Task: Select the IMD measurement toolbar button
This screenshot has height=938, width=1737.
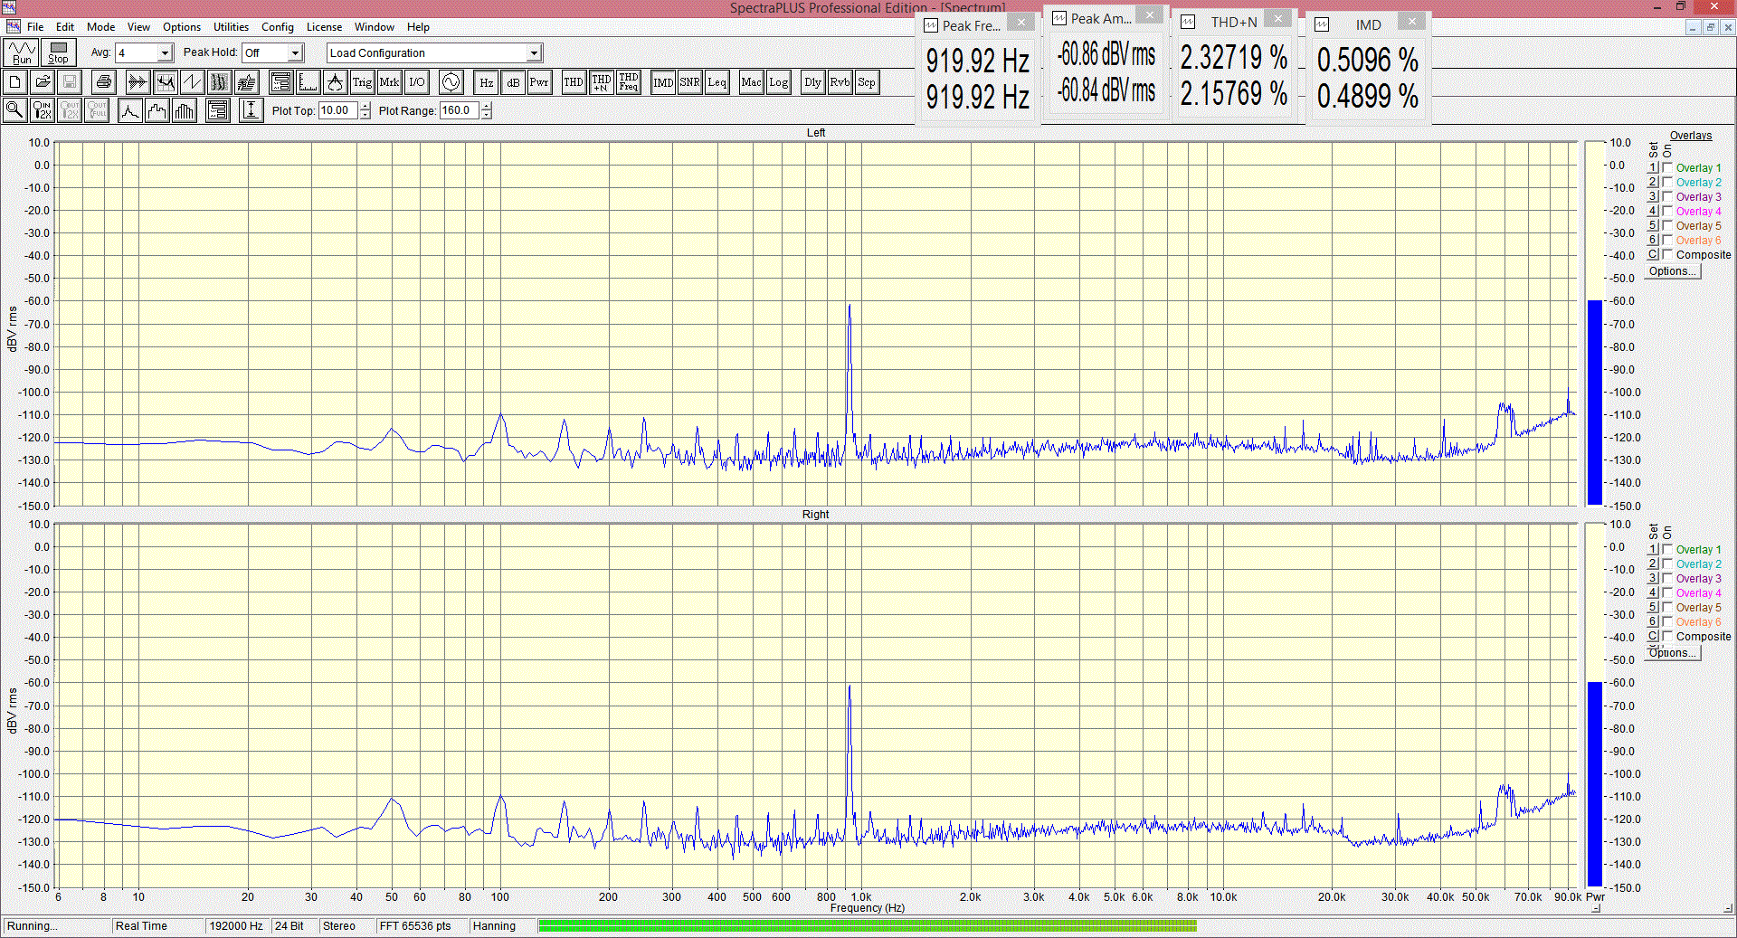Action: 663,82
